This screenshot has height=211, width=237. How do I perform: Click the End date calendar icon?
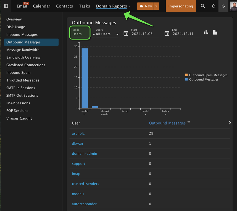coord(167,33)
